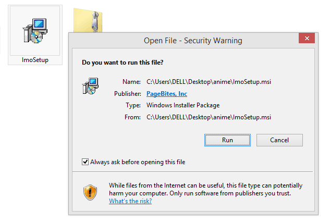Click the Internet files warning message text
Screen dimensions: 330x223
pyautogui.click(x=205, y=189)
